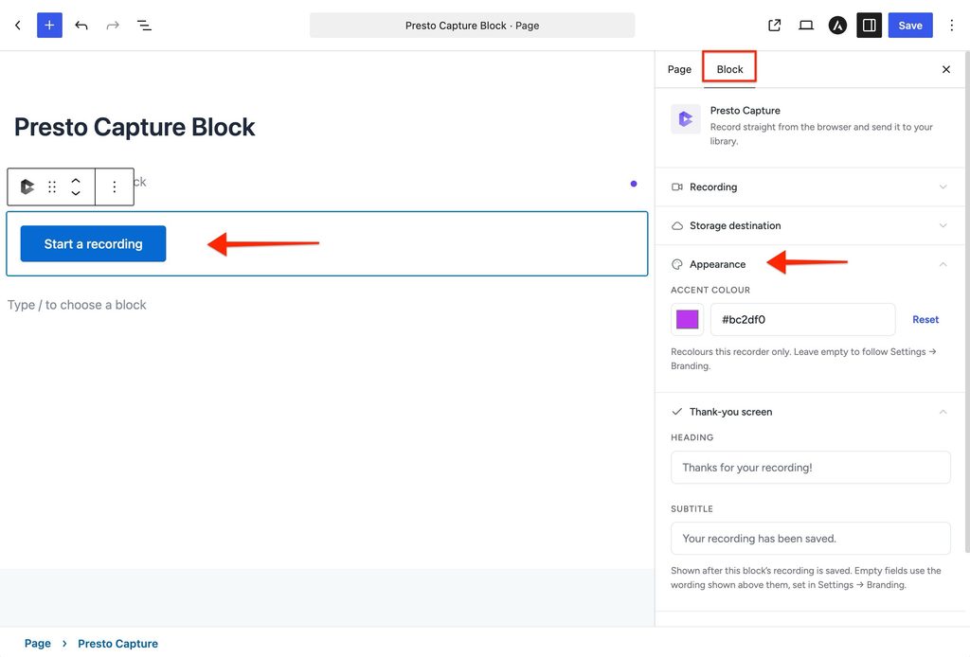This screenshot has height=657, width=970.
Task: Reset the accent colour
Action: [925, 320]
